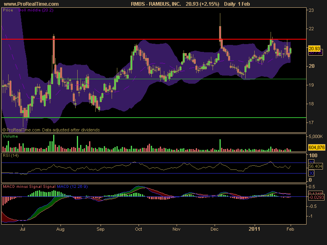The height and width of the screenshot is (245, 327).
Task: Click the 20.93 (+2.15%) header quote
Action: click(202, 4)
